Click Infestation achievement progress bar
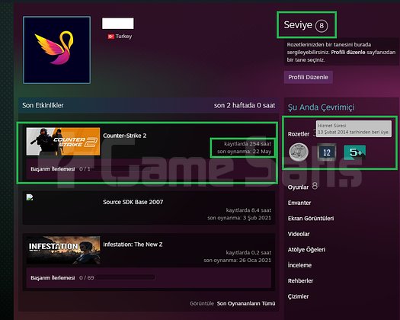The width and height of the screenshot is (400, 320). [125, 277]
